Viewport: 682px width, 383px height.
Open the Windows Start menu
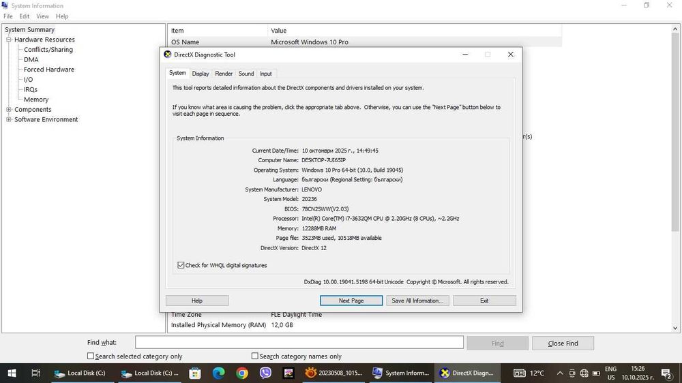pos(12,373)
